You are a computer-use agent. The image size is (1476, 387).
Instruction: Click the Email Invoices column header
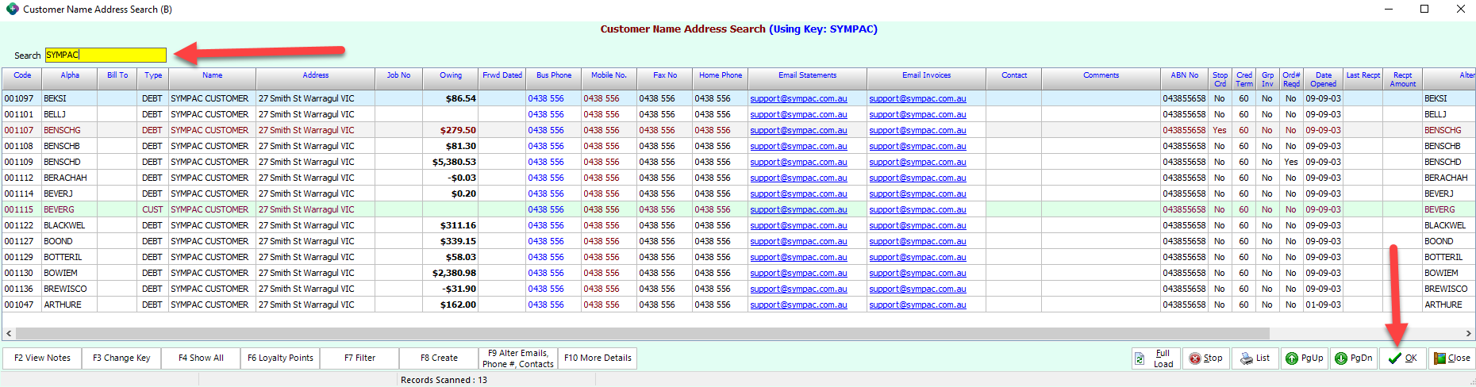click(927, 79)
